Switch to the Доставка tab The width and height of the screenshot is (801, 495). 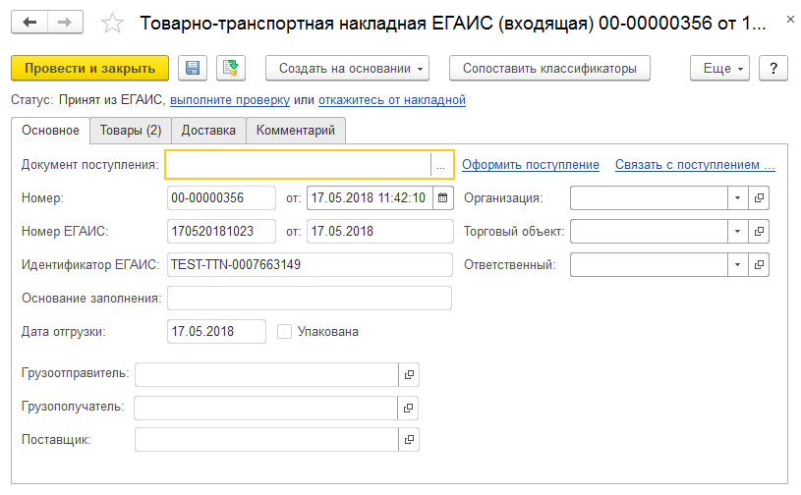pos(208,130)
